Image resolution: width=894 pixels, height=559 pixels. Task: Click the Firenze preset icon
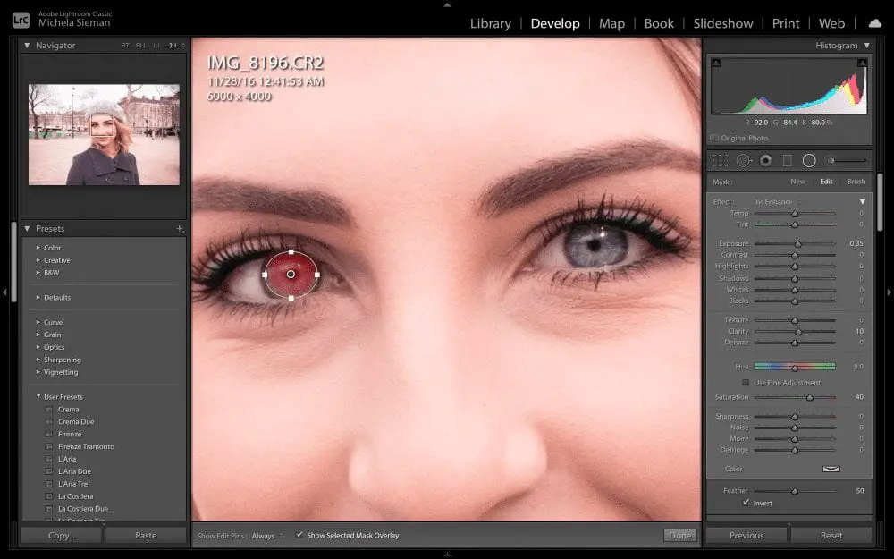(x=49, y=435)
